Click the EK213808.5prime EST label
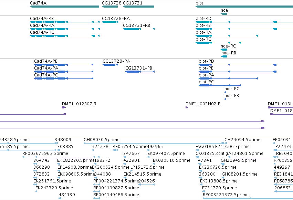 tap(219, 181)
